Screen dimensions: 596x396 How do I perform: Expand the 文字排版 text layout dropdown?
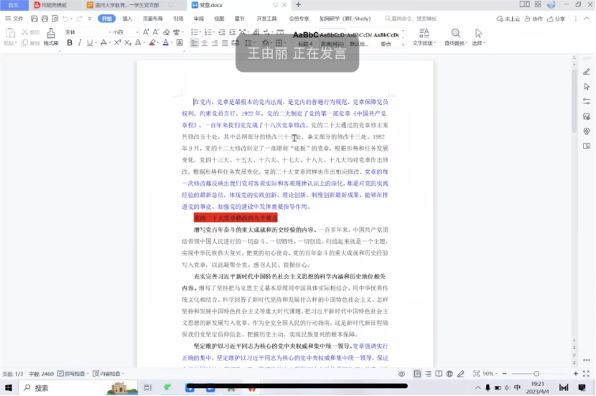pyautogui.click(x=424, y=43)
